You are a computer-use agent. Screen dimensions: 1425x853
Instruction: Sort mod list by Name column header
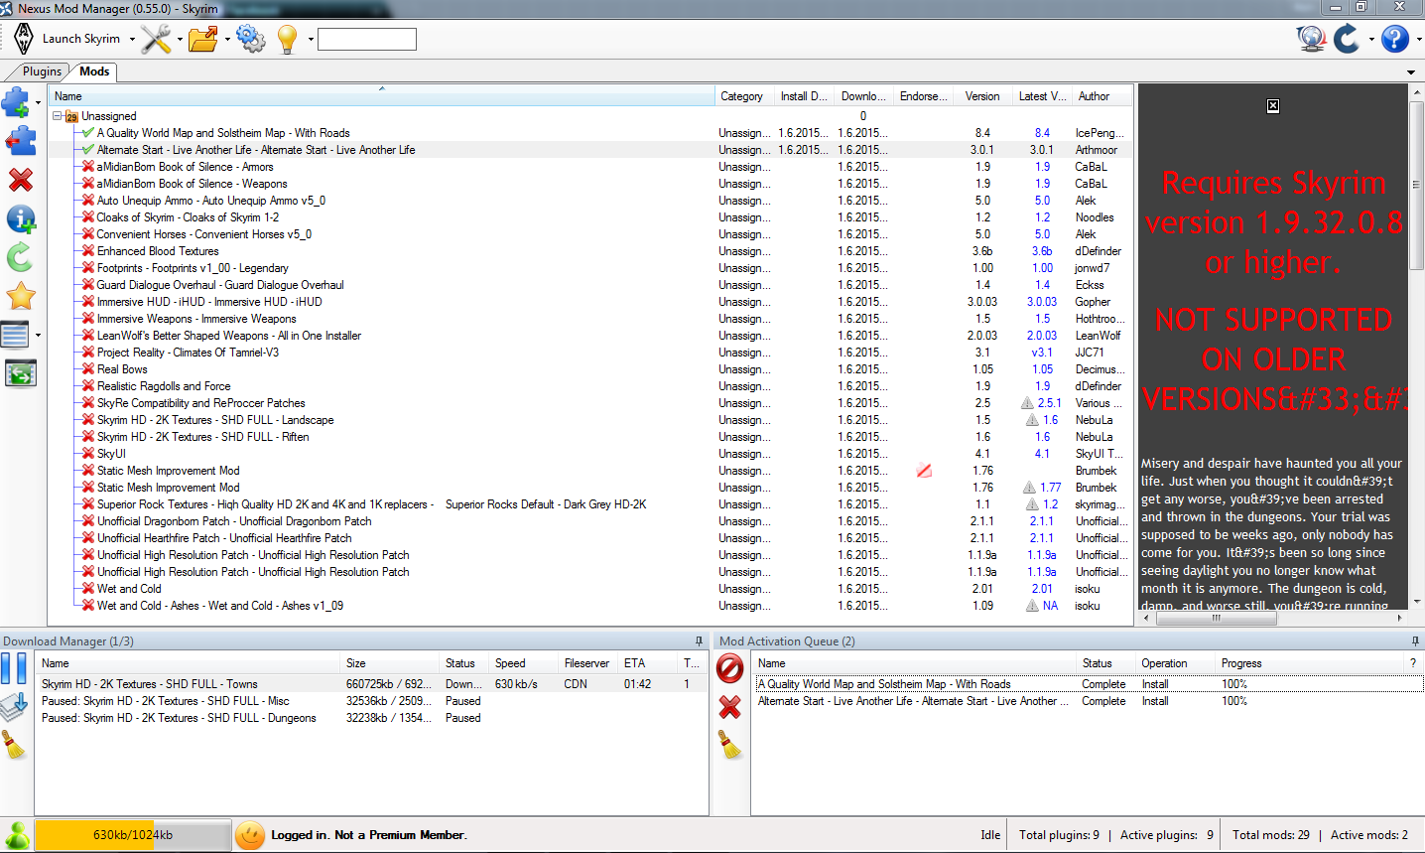(x=382, y=96)
